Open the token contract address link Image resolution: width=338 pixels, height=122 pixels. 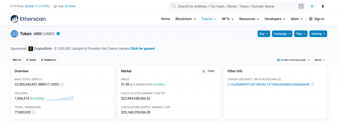pyautogui.click(x=270, y=85)
